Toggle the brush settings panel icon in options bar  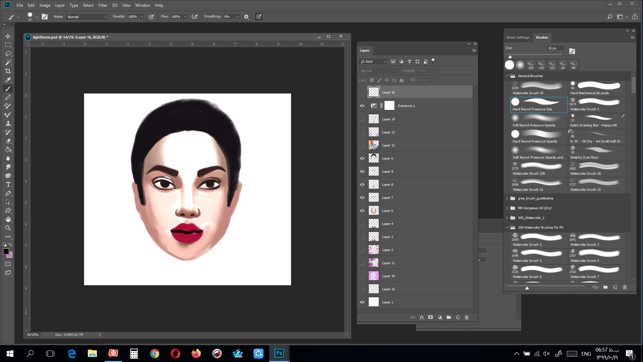45,17
